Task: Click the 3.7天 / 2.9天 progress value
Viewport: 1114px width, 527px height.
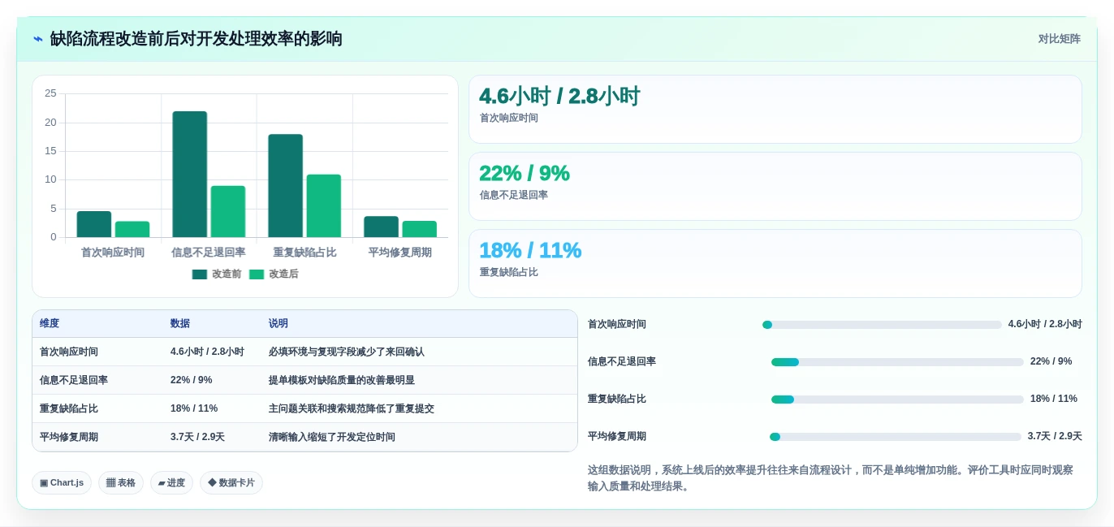Action: pos(1055,437)
